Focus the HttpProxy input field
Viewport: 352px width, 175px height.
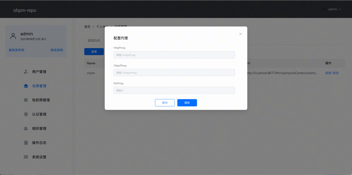pyautogui.click(x=174, y=55)
